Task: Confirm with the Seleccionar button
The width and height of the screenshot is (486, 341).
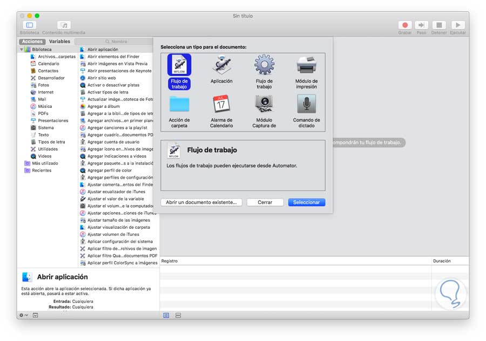Action: 307,202
